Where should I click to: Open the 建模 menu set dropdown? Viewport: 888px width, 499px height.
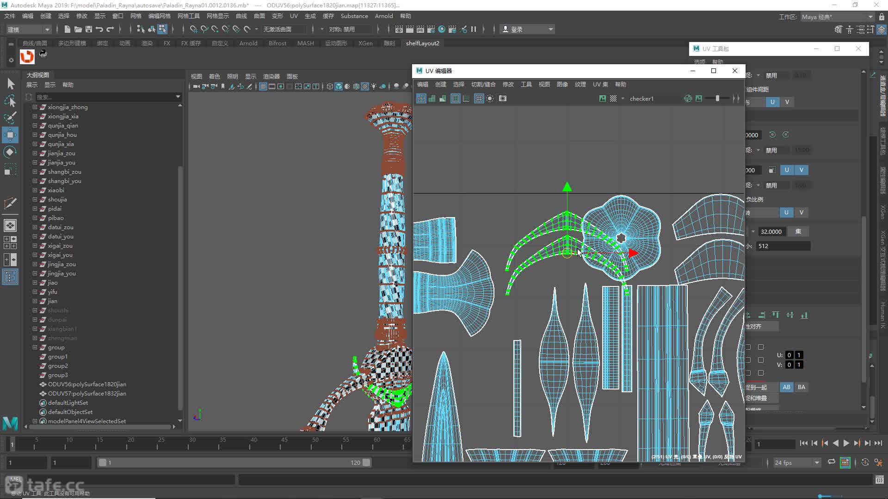click(x=29, y=29)
